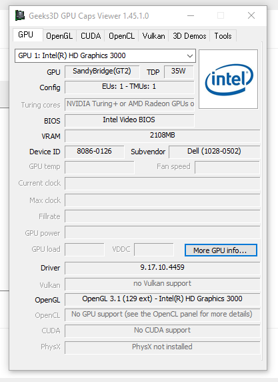Click the 2108MB VRAM value
Screen dimensions: 278x382
(162, 136)
